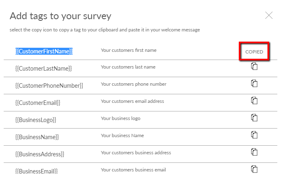Copy the CustomerPhoneNumber tag icon
281x180 pixels.
(254, 84)
